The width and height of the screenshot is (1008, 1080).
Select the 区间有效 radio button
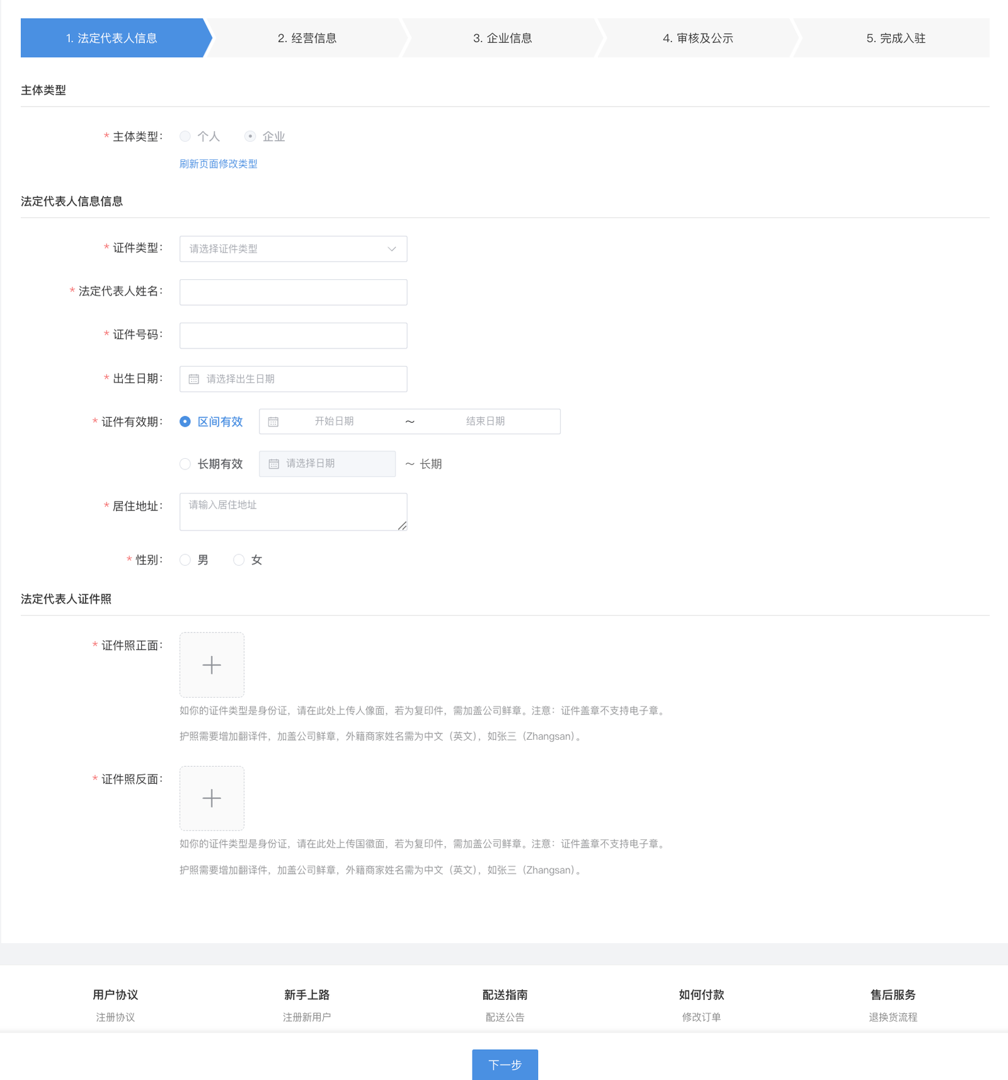point(185,422)
